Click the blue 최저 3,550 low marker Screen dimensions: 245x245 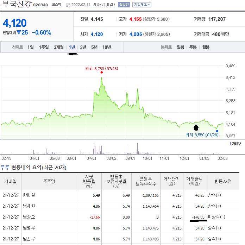[217, 131]
